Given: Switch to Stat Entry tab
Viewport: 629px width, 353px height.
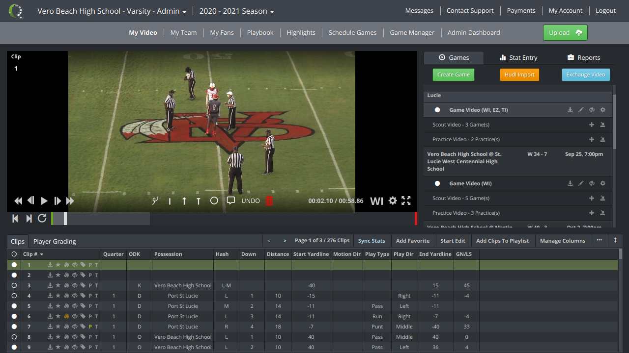Looking at the screenshot, I should [518, 57].
